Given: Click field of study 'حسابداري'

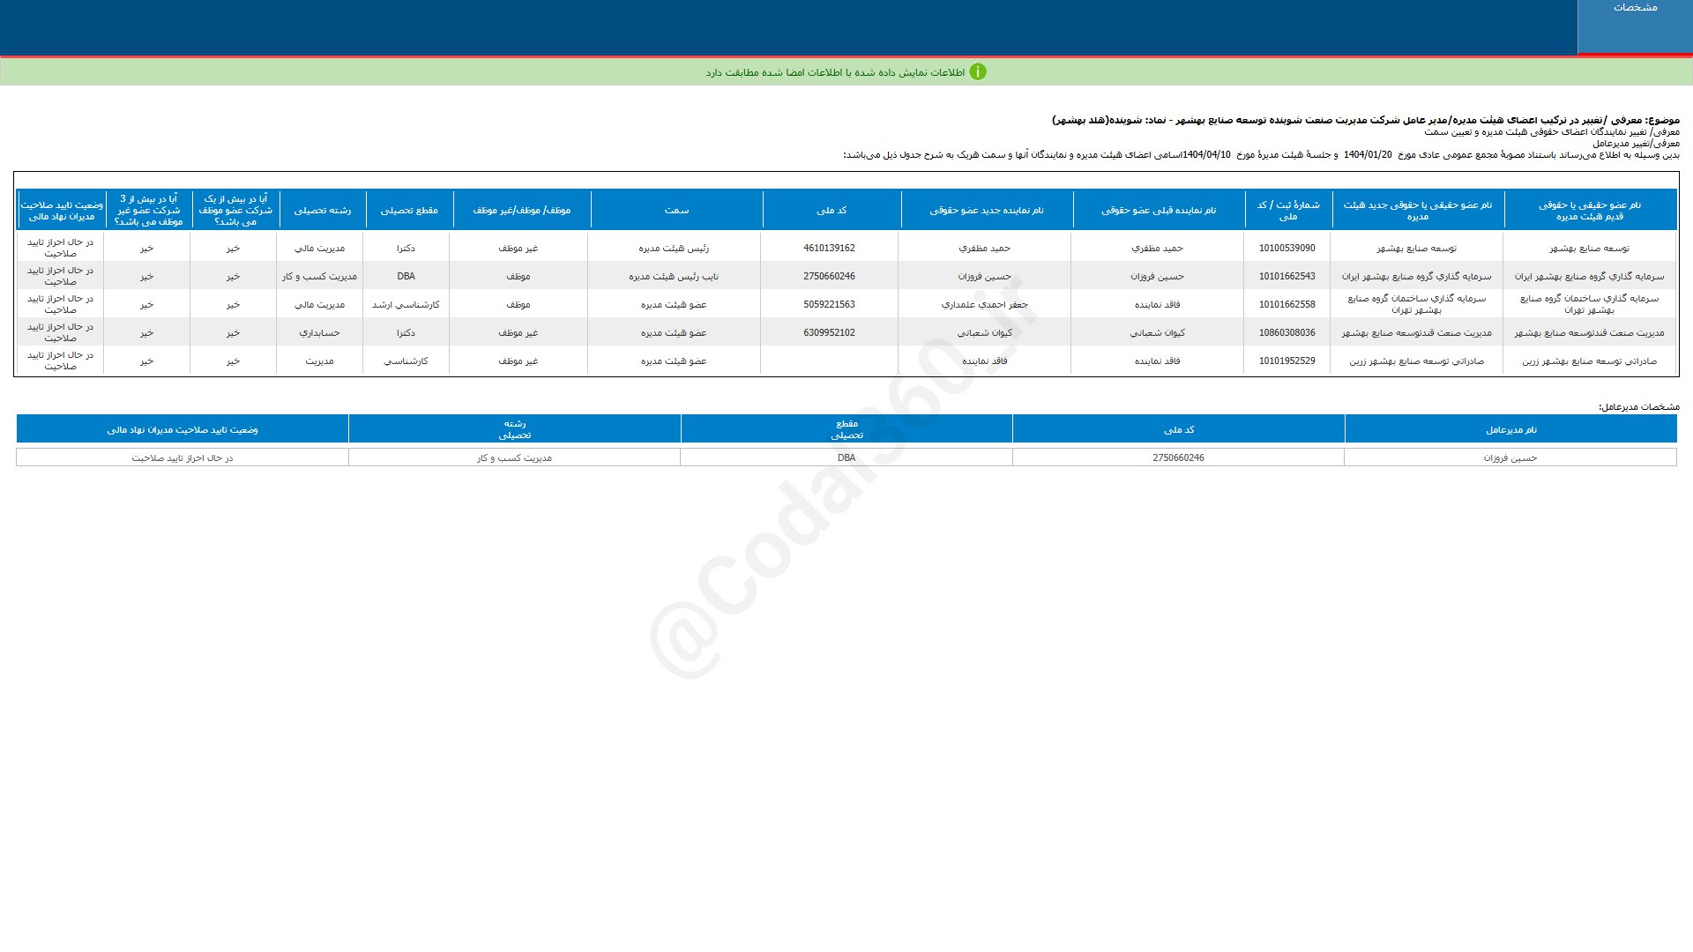Looking at the screenshot, I should [x=319, y=333].
